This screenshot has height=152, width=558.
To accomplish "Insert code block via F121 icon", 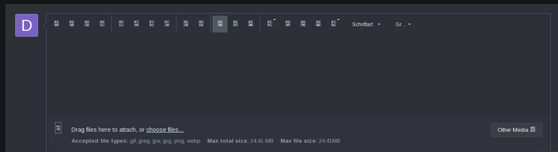I will click(151, 24).
